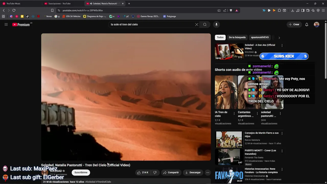Open the Brave VPN shield icon
This screenshot has width=327, height=184.
coord(318,10)
